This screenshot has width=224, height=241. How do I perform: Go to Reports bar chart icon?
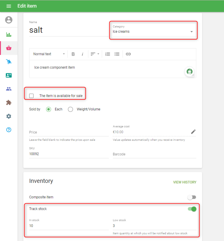pos(9,34)
